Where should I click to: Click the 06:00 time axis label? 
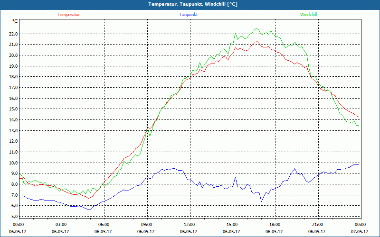point(104,225)
